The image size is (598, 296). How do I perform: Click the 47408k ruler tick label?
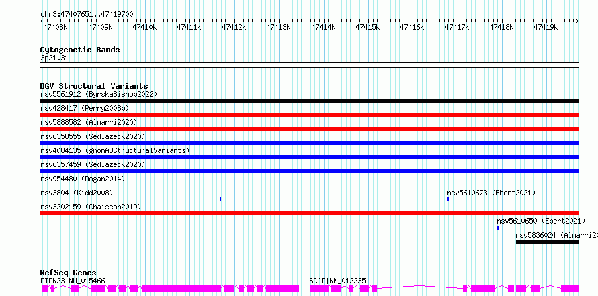click(x=56, y=27)
